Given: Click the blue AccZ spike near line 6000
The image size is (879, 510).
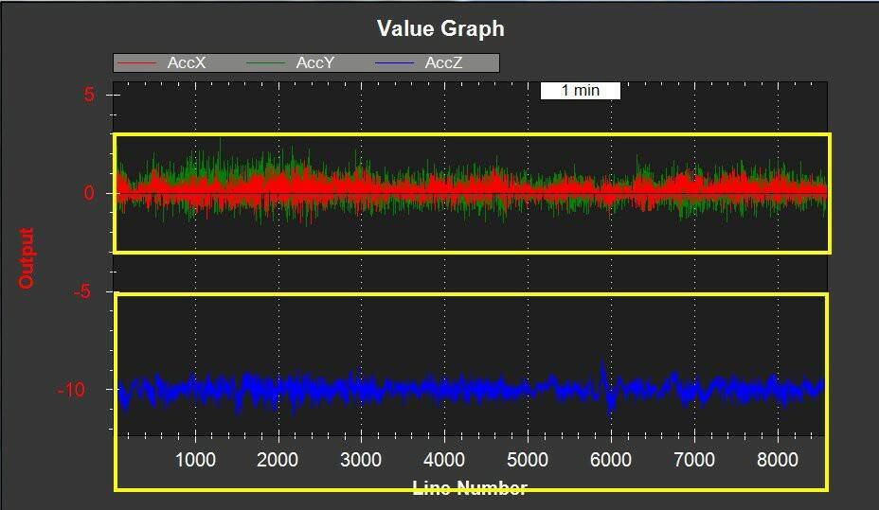Looking at the screenshot, I should click(x=603, y=369).
